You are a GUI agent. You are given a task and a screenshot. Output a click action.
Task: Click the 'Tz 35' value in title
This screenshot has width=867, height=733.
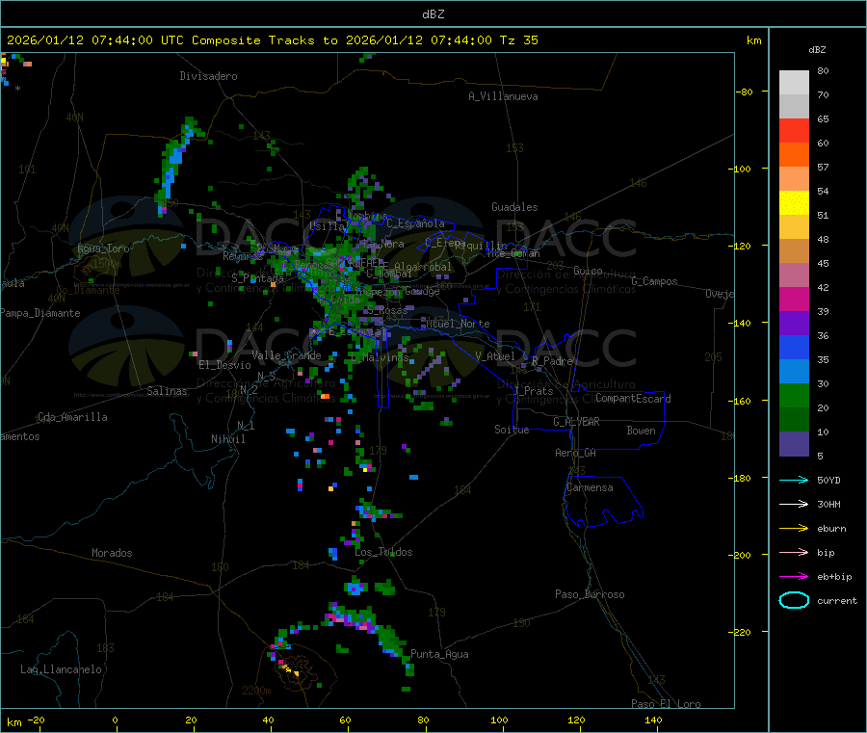point(518,39)
